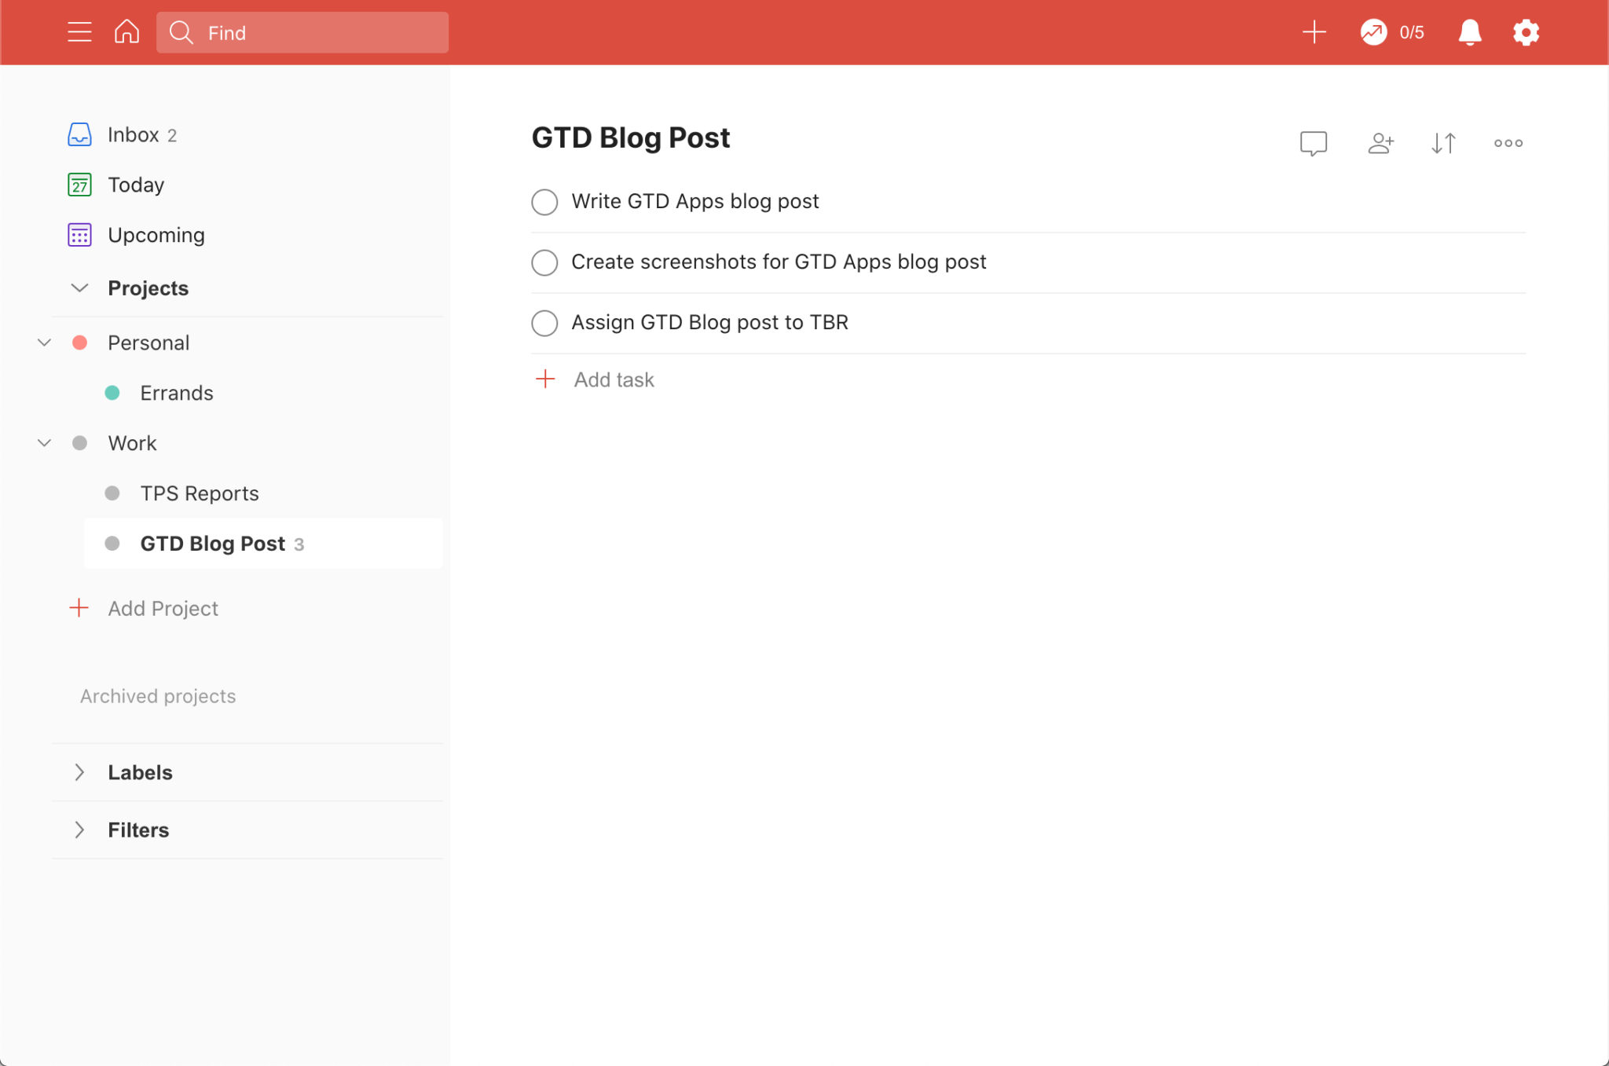This screenshot has height=1066, width=1609.
Task: Open sort options arrows icon
Action: (x=1444, y=143)
